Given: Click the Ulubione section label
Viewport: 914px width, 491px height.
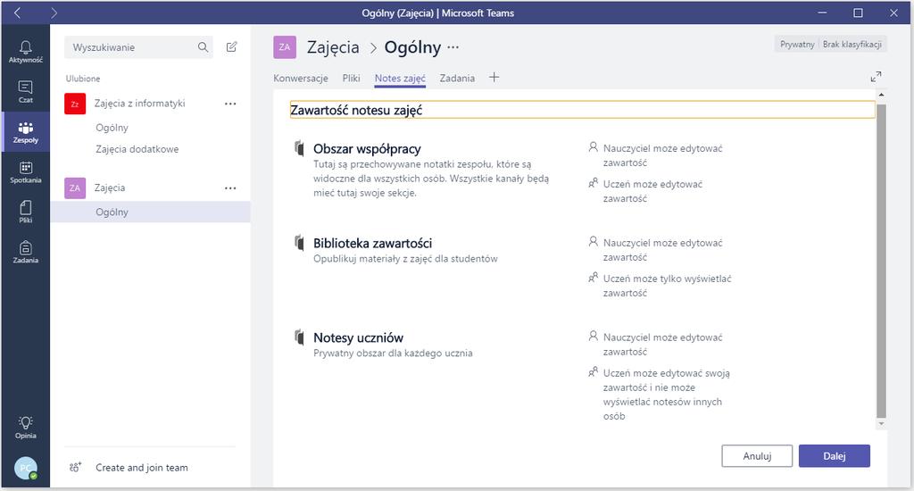Looking at the screenshot, I should coord(83,79).
